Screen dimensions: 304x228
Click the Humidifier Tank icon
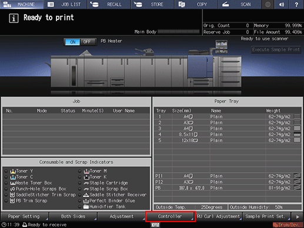tap(86, 207)
